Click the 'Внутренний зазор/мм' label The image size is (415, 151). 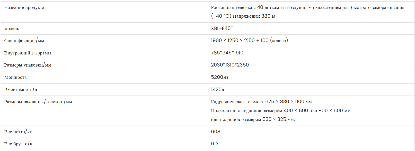tap(28, 53)
